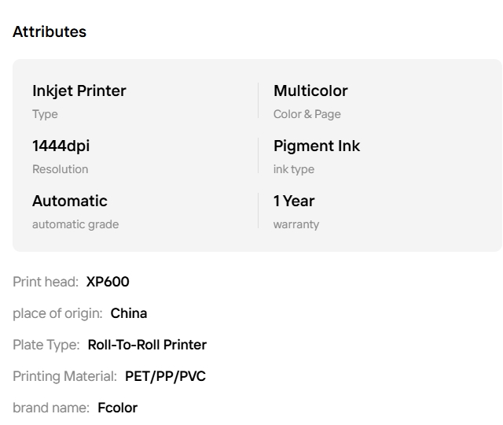Click the Pigment Ink value

click(x=317, y=146)
